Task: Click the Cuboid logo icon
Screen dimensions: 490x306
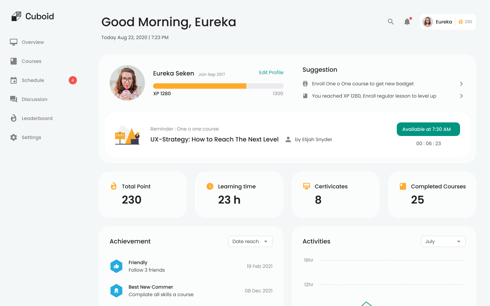Action: click(x=16, y=16)
